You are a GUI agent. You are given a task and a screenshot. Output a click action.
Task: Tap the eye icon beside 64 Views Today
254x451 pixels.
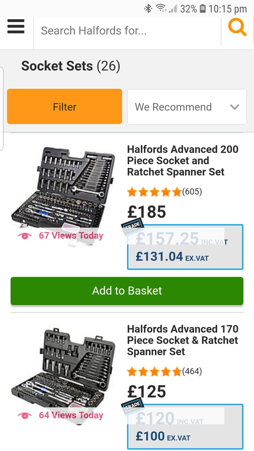[25, 415]
